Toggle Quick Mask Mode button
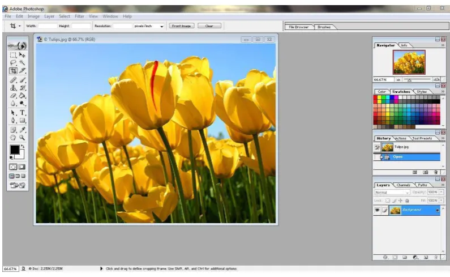The width and height of the screenshot is (450, 277). (22, 167)
